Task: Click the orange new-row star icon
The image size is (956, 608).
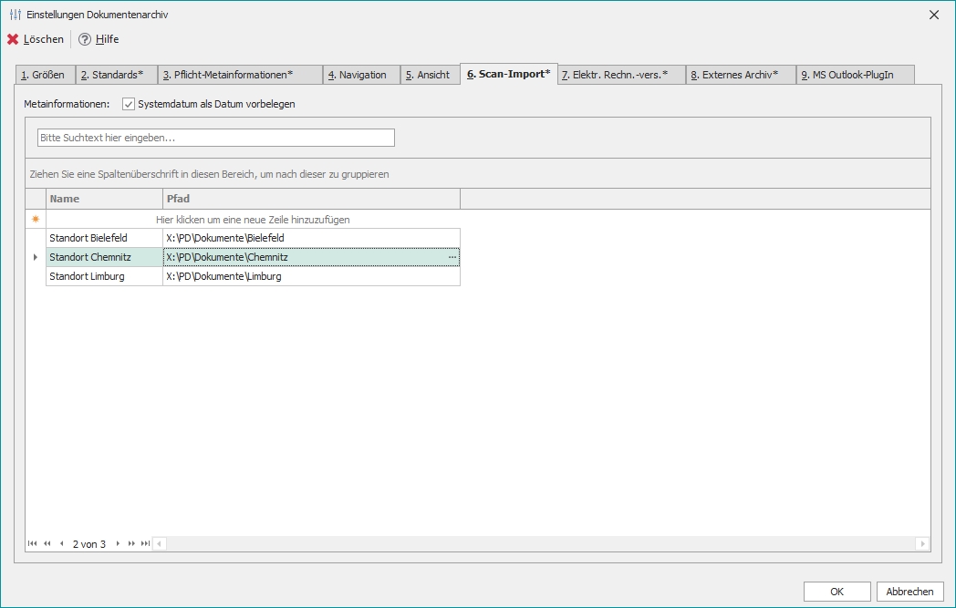Action: (x=36, y=220)
